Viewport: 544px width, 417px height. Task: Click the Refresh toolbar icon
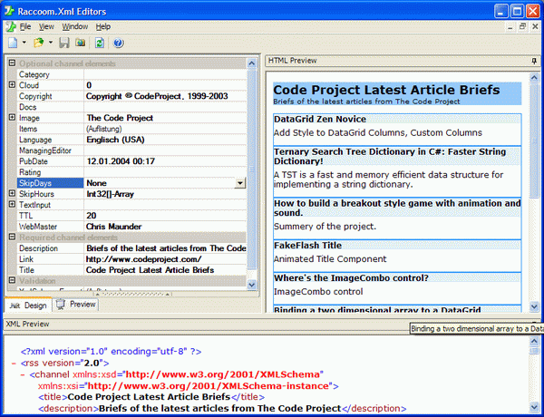point(100,43)
